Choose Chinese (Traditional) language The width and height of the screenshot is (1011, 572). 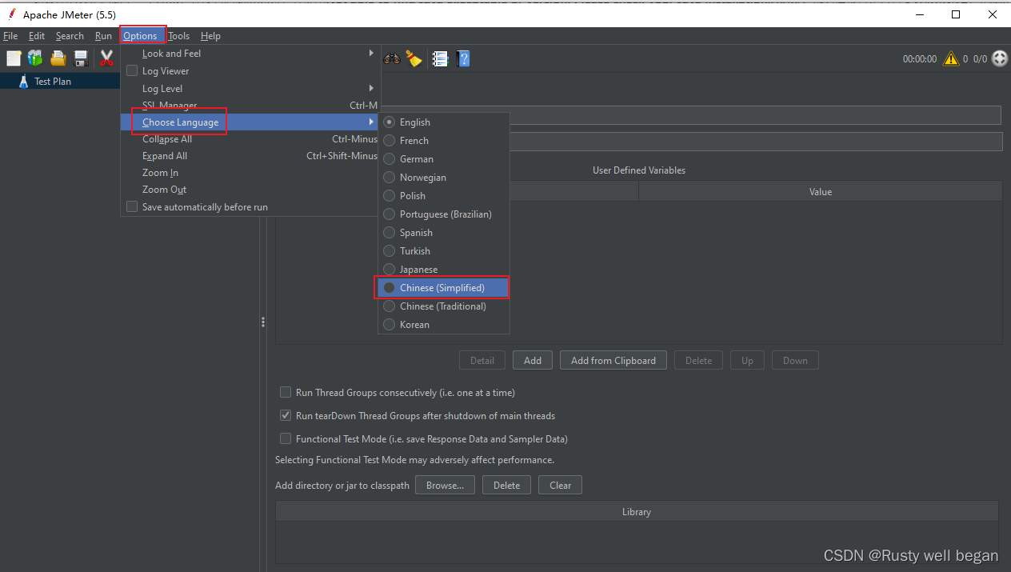[x=444, y=306]
